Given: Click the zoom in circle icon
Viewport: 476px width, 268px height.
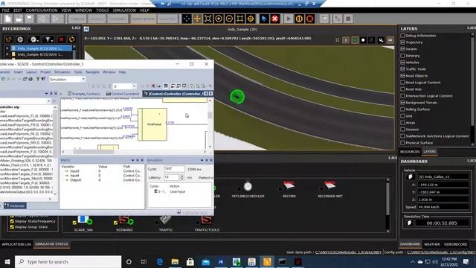Looking at the screenshot, I should [x=219, y=19].
